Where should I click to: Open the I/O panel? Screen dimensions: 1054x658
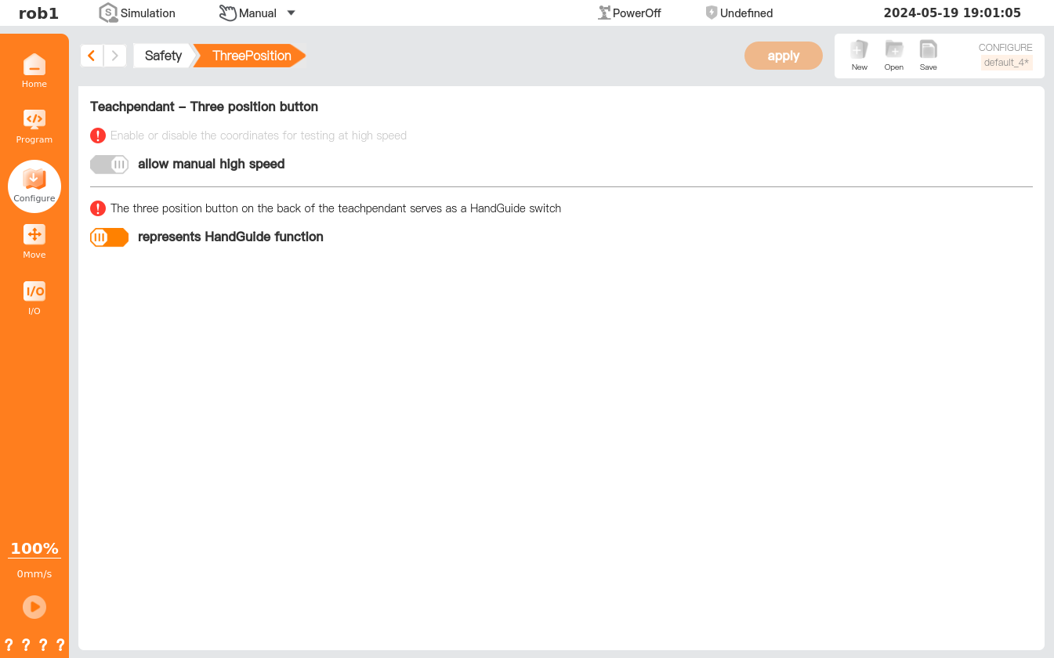tap(34, 298)
